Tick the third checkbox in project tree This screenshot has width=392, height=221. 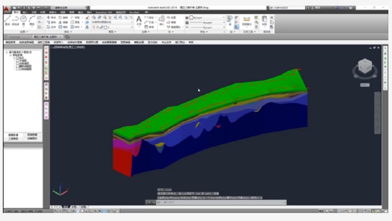pyautogui.click(x=17, y=63)
